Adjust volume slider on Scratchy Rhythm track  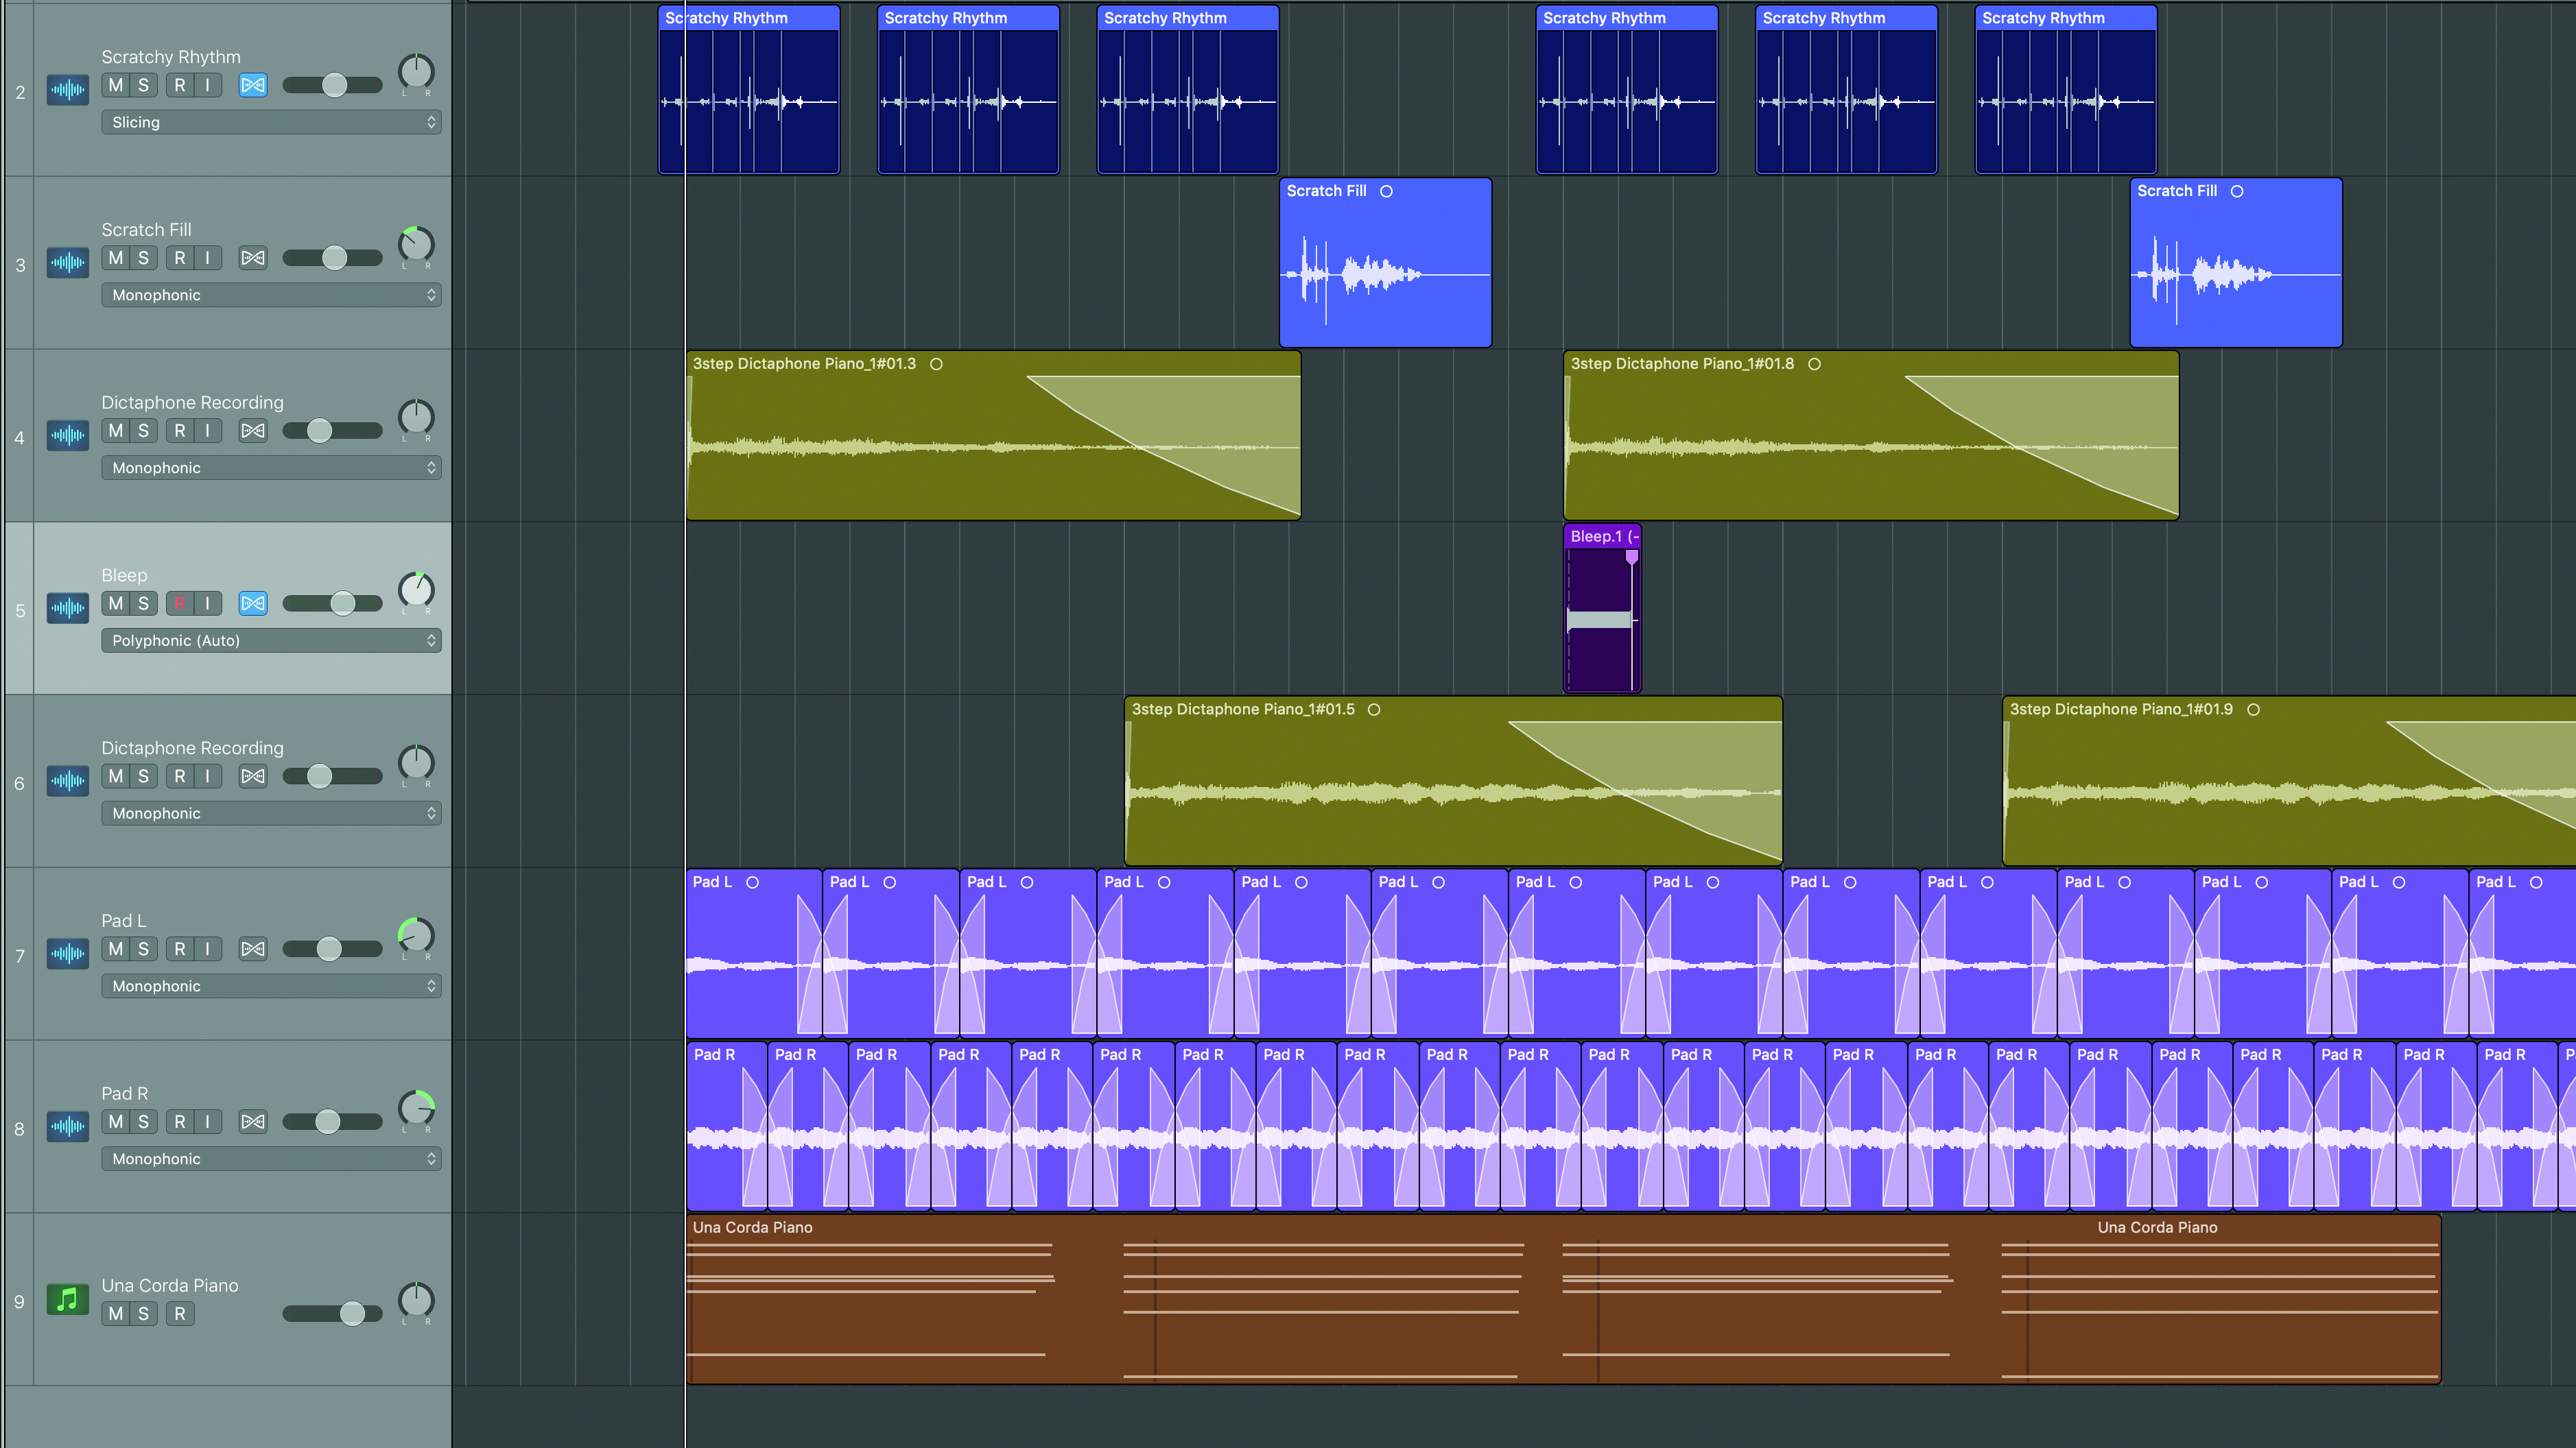[x=333, y=85]
